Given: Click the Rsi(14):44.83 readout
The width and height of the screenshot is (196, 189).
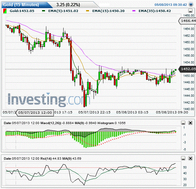Looking at the screenshot, I should 51,158.
